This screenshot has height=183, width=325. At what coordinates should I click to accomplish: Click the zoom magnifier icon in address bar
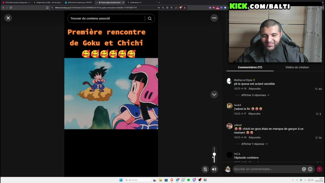pyautogui.click(x=172, y=8)
